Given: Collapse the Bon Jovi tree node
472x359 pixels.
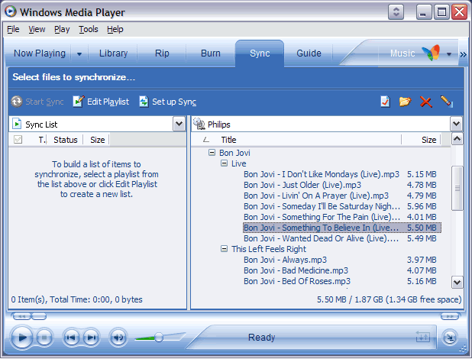Looking at the screenshot, I should (212, 153).
